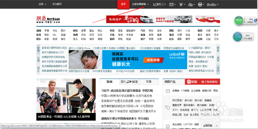This screenshot has height=129, width=258.
Task: Open the mail envelope icon in the top bar
Action: [171, 5]
